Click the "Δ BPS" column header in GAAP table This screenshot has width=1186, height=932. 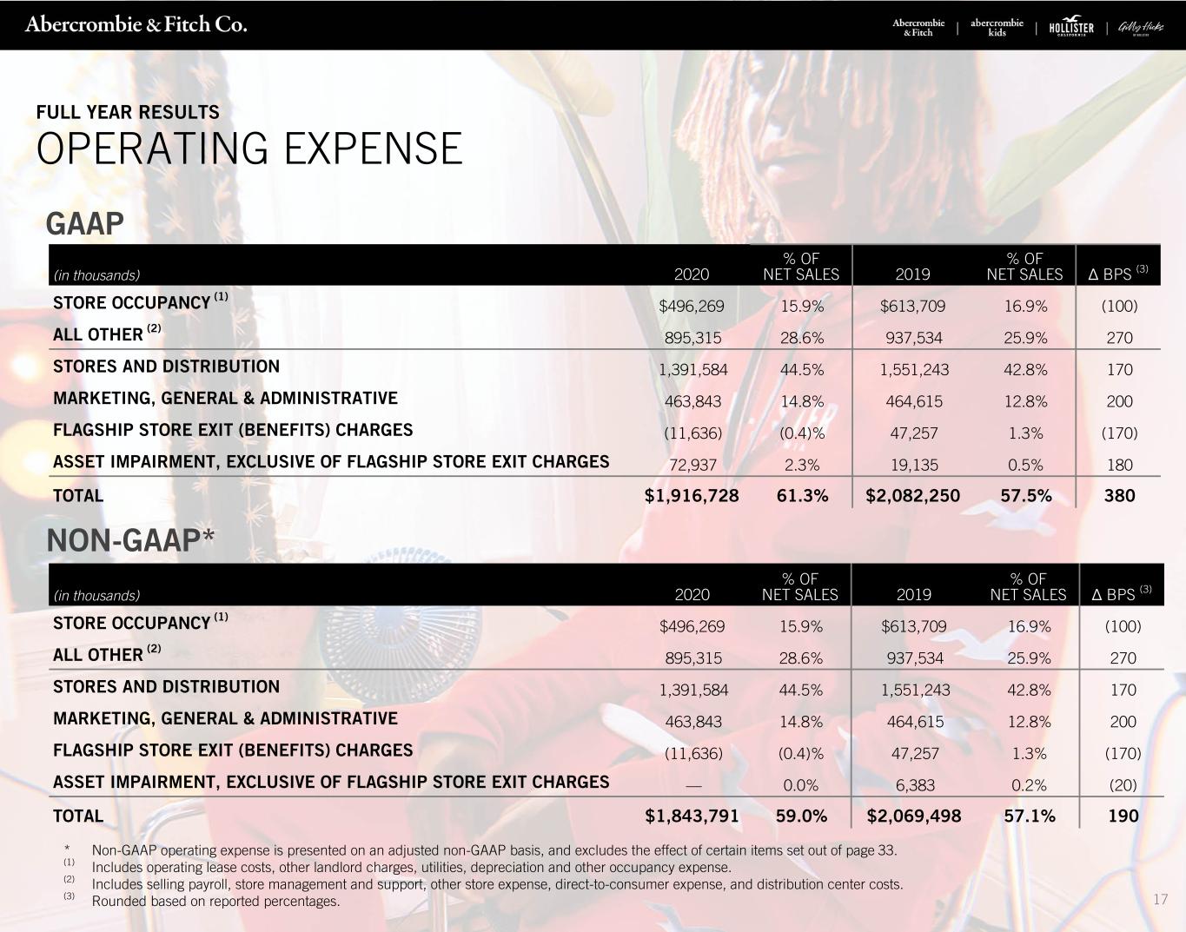click(x=1118, y=273)
